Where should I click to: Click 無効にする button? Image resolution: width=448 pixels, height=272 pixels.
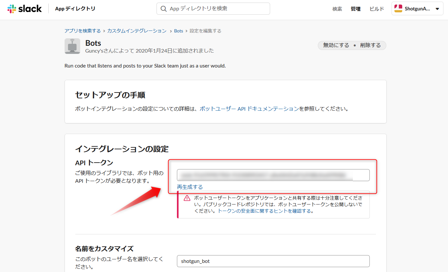coord(336,45)
